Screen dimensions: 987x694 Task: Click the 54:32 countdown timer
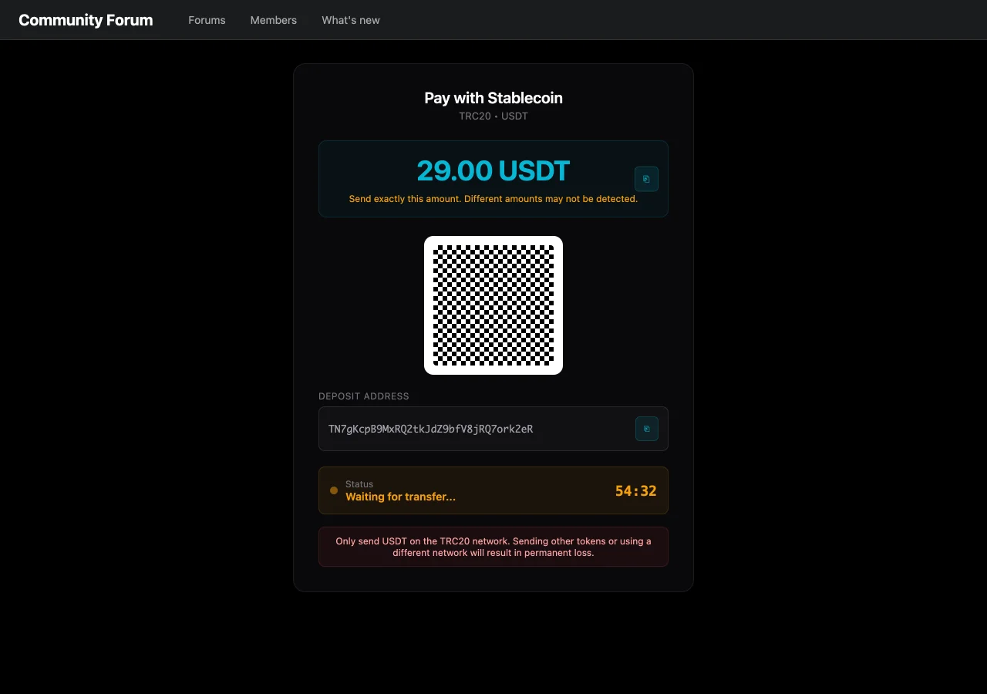pos(635,490)
